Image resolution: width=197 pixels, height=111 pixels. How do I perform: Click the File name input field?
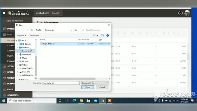[59, 83]
